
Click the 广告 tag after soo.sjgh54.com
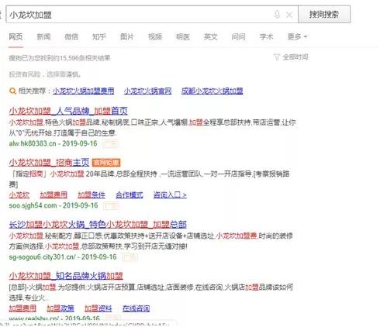coord(111,206)
